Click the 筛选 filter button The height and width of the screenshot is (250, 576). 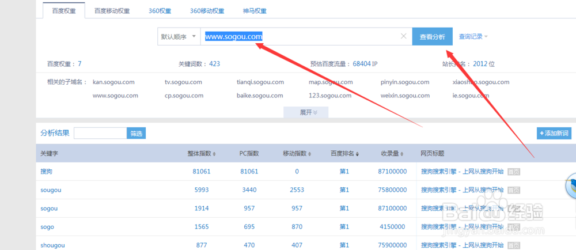(137, 133)
